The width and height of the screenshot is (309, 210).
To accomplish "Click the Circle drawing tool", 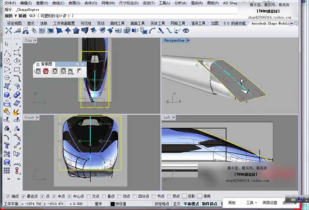I will 7,61.
